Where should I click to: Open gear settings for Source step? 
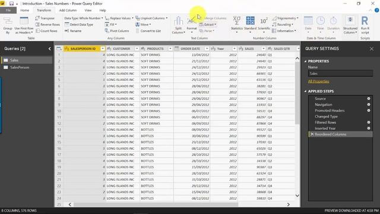pos(369,99)
